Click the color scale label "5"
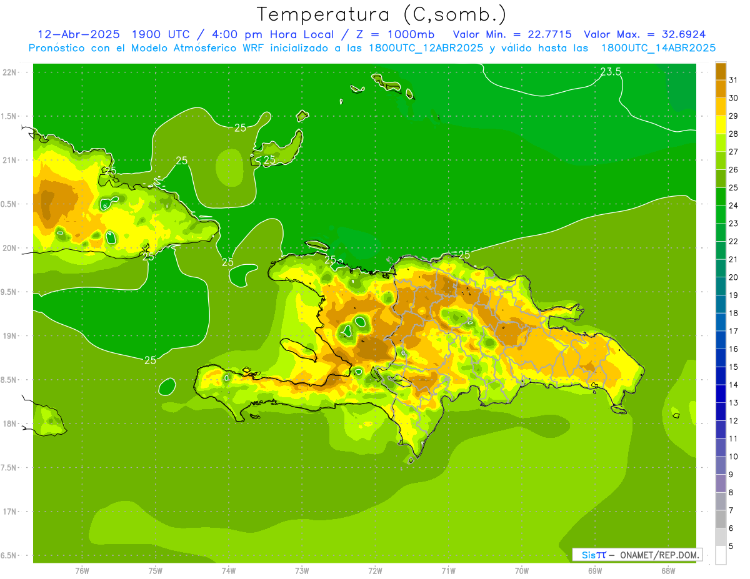Image resolution: width=750 pixels, height=579 pixels. coord(731,547)
